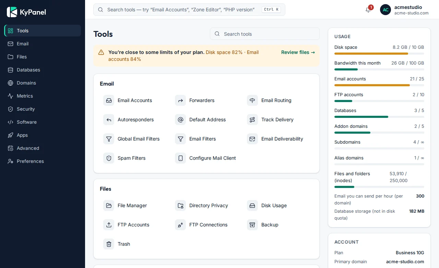This screenshot has height=268, width=439.
Task: Focus the Search tools field
Action: 265,34
